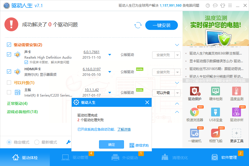Switch to 清理优化 tab

pyautogui.click(x=174, y=157)
